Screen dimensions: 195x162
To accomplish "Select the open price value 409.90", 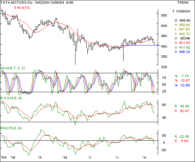I will point(185,21).
